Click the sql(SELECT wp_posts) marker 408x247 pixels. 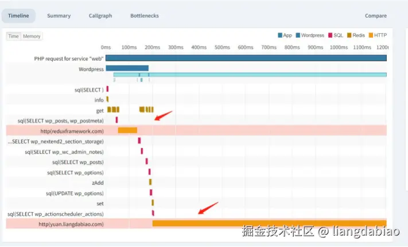coord(146,161)
